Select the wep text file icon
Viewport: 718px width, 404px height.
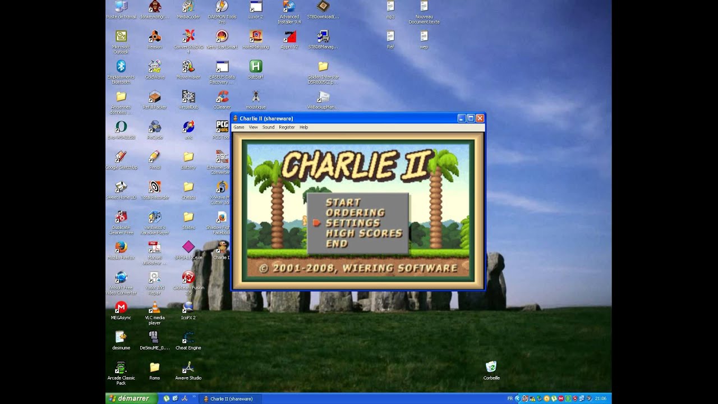(424, 40)
